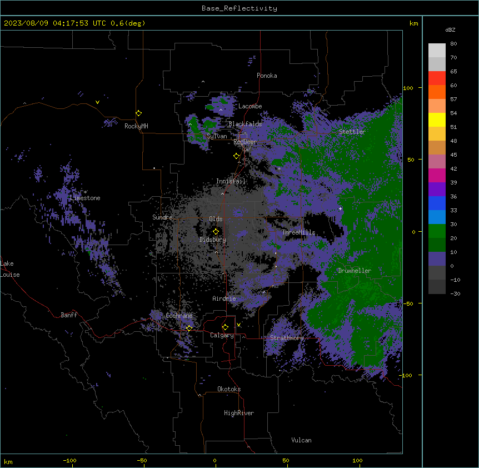This screenshot has width=479, height=468.
Task: Click the yellow marker at Didsbury
Action: pos(216,231)
